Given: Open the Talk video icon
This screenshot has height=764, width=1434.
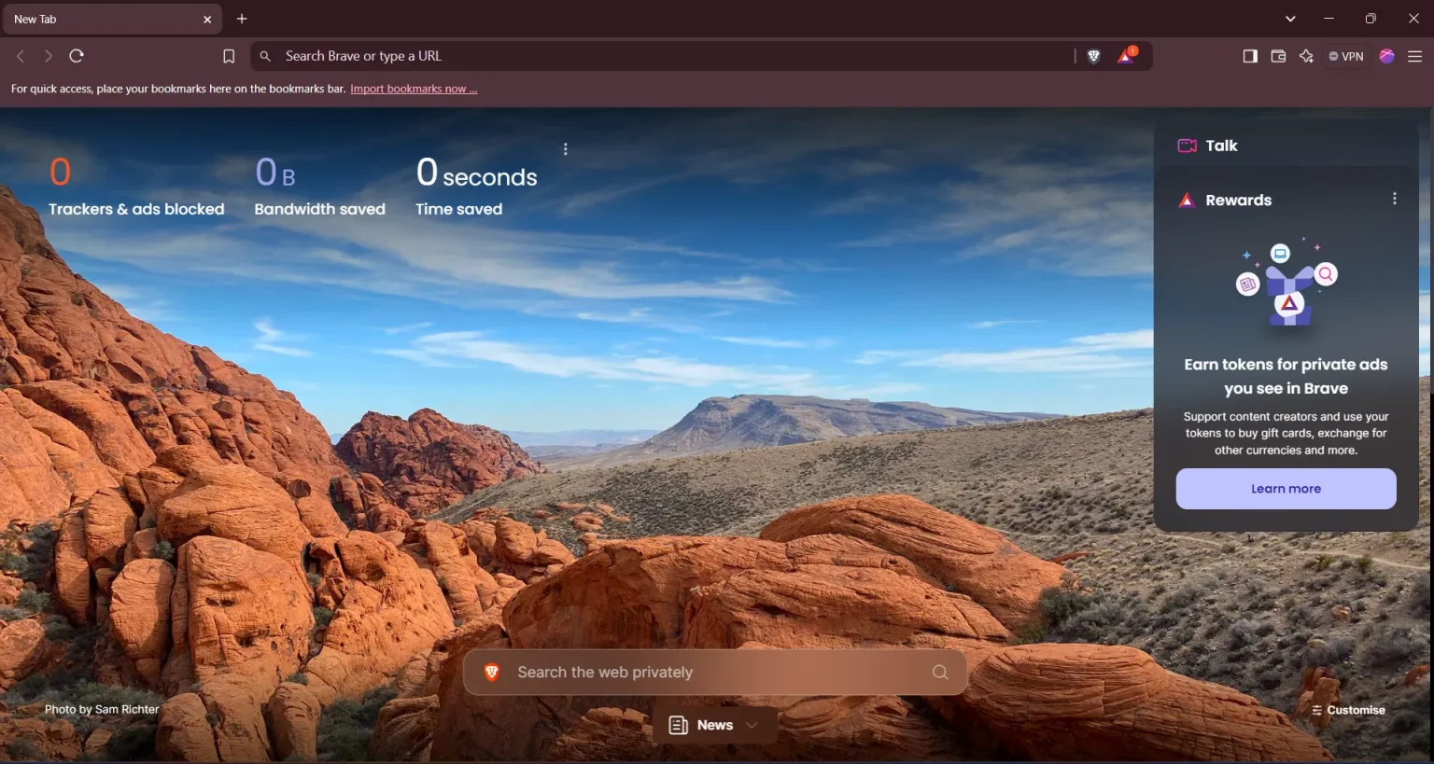Looking at the screenshot, I should (1187, 146).
